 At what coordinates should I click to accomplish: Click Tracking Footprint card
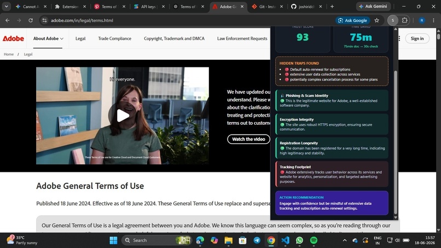(x=332, y=174)
